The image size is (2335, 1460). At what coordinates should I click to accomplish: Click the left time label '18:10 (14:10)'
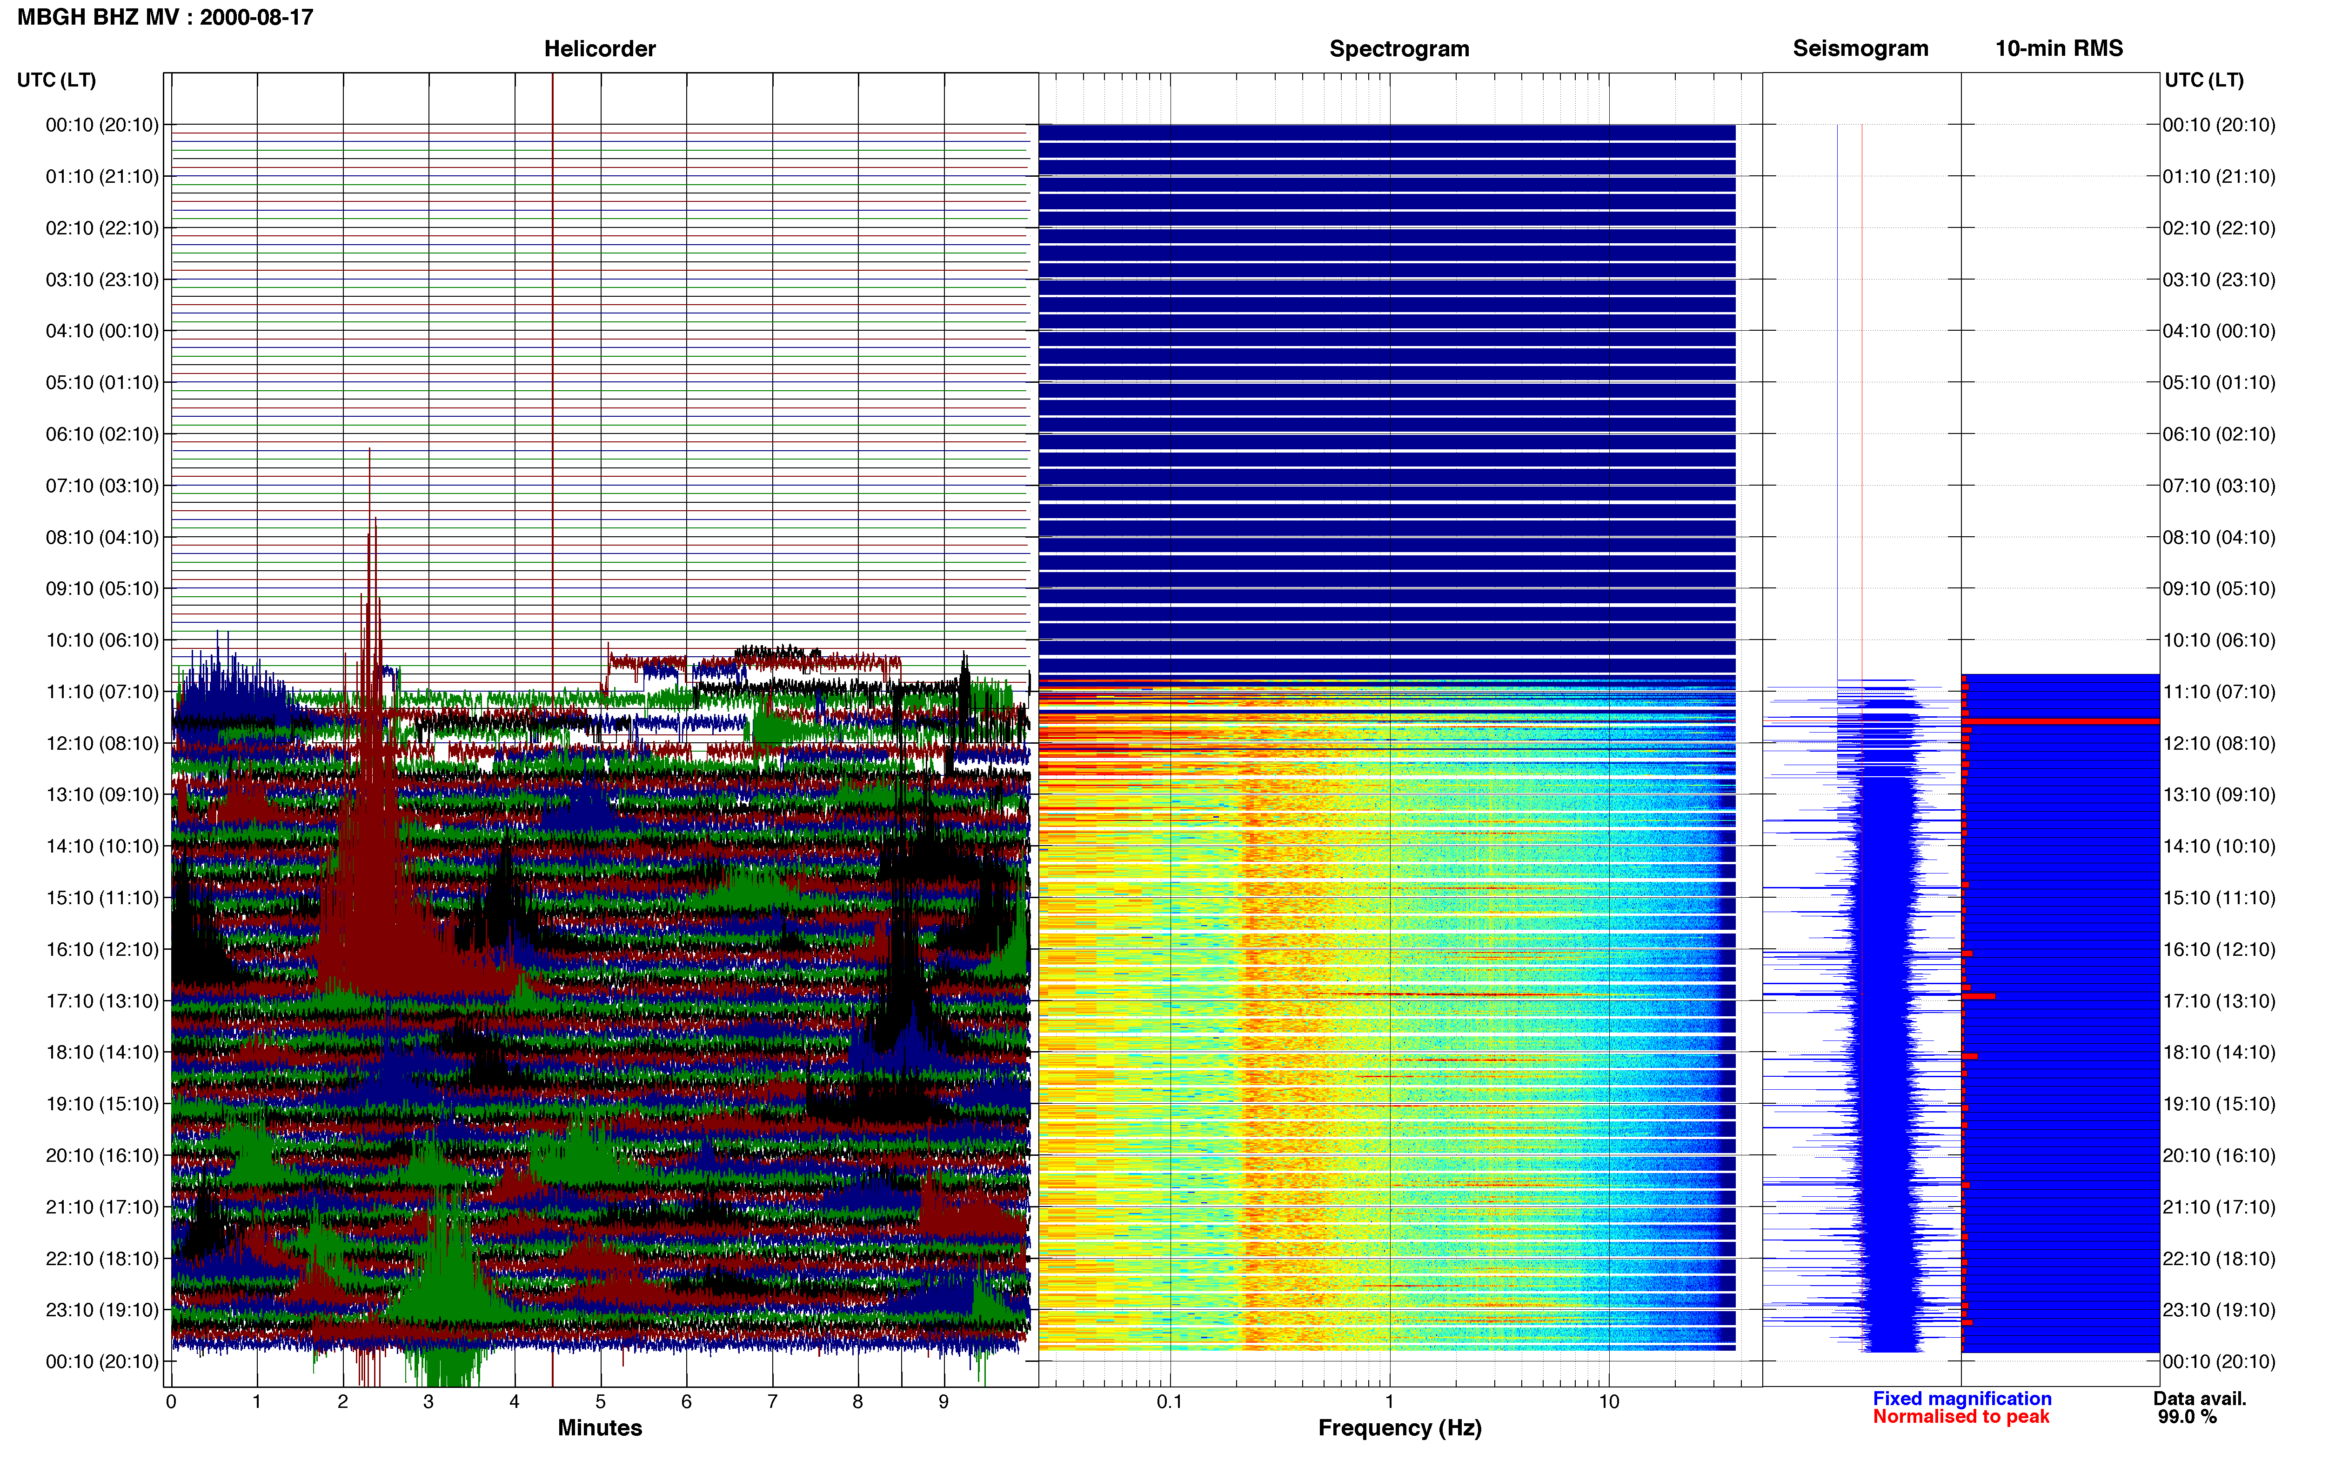pos(102,1053)
